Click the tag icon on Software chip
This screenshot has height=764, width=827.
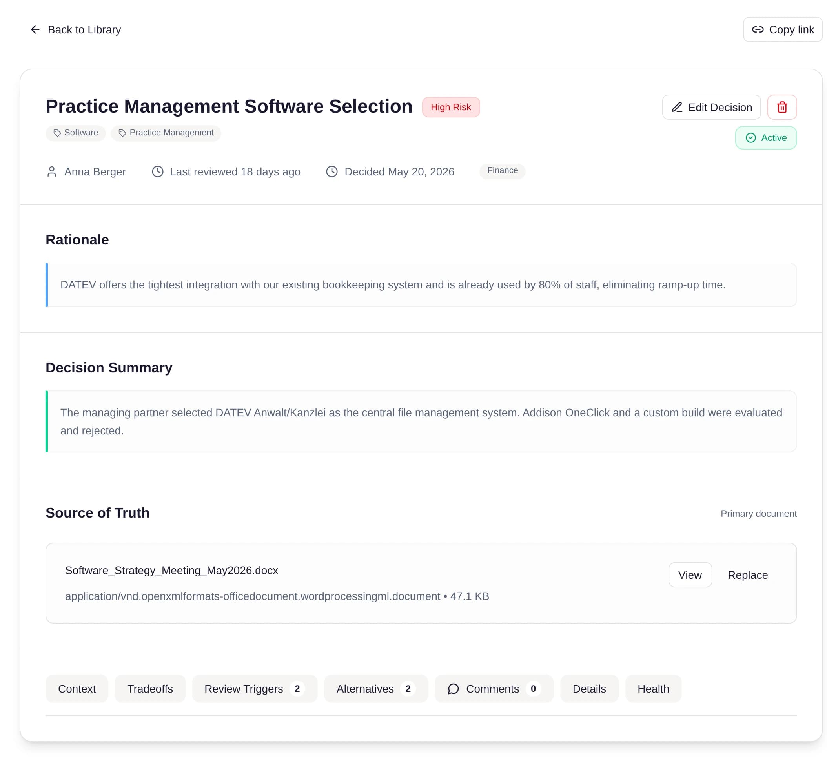(x=57, y=133)
